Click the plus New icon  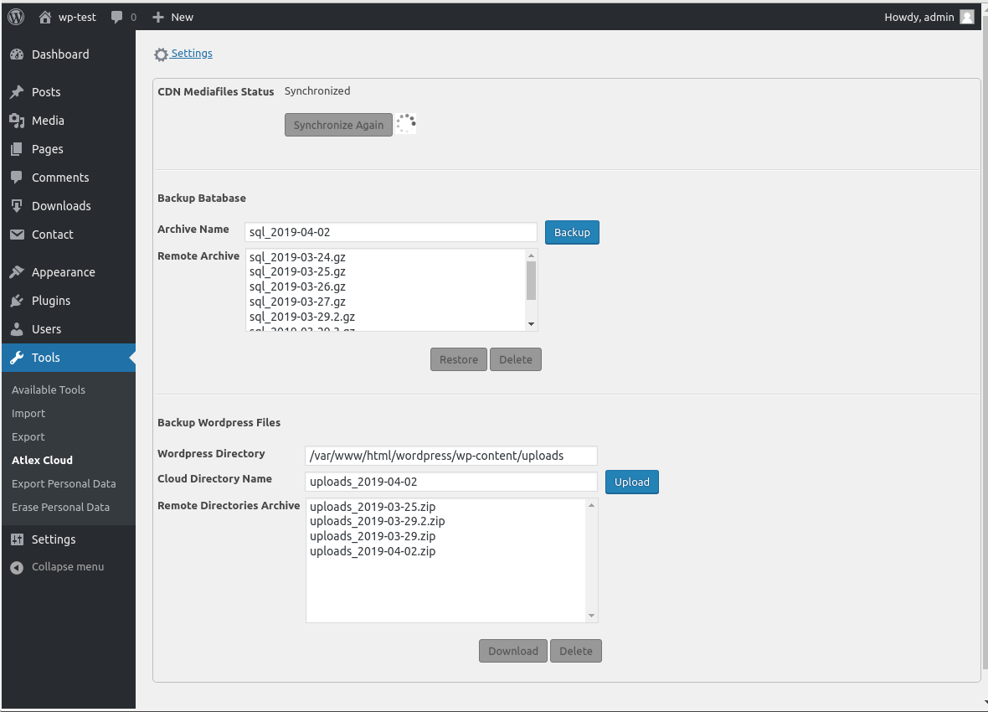pyautogui.click(x=158, y=17)
